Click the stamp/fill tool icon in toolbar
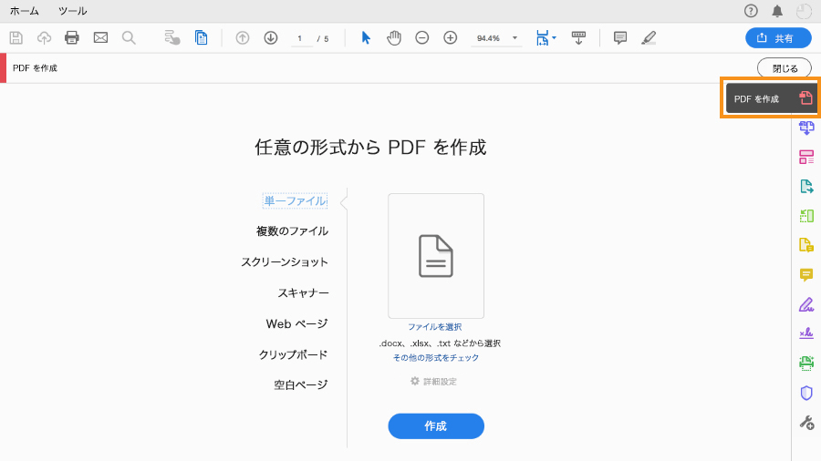This screenshot has height=461, width=821. (x=172, y=37)
